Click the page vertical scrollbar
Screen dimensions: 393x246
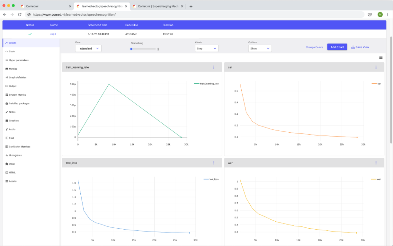click(x=391, y=90)
